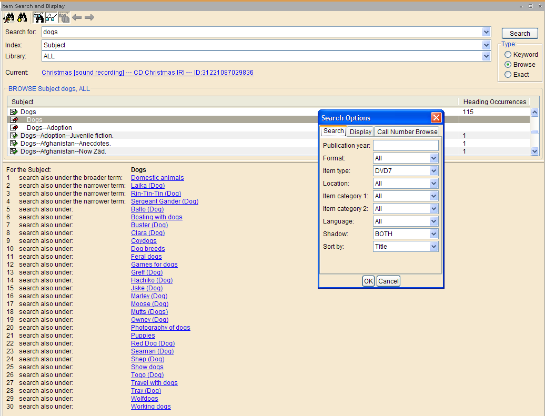Click the subject list scrollbar thumb
This screenshot has height=416, width=545.
[x=534, y=132]
